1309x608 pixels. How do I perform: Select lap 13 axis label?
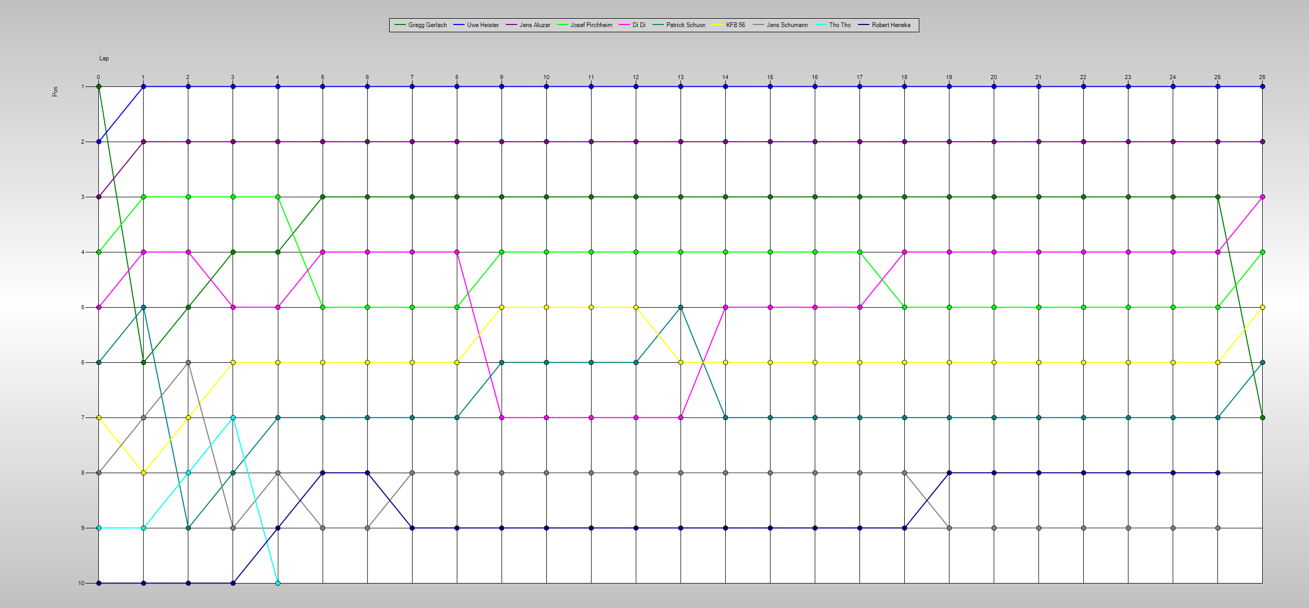click(681, 77)
